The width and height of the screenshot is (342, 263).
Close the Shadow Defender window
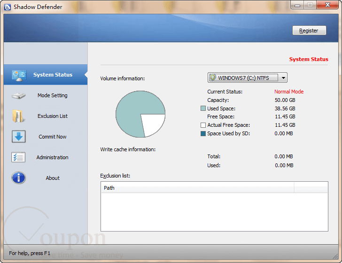327,5
